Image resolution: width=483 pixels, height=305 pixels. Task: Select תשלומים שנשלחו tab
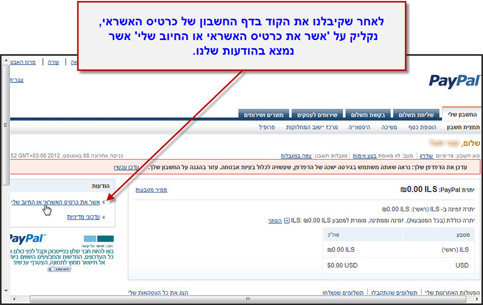coord(343,292)
